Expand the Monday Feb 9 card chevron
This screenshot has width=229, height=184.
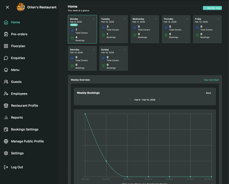(94, 19)
